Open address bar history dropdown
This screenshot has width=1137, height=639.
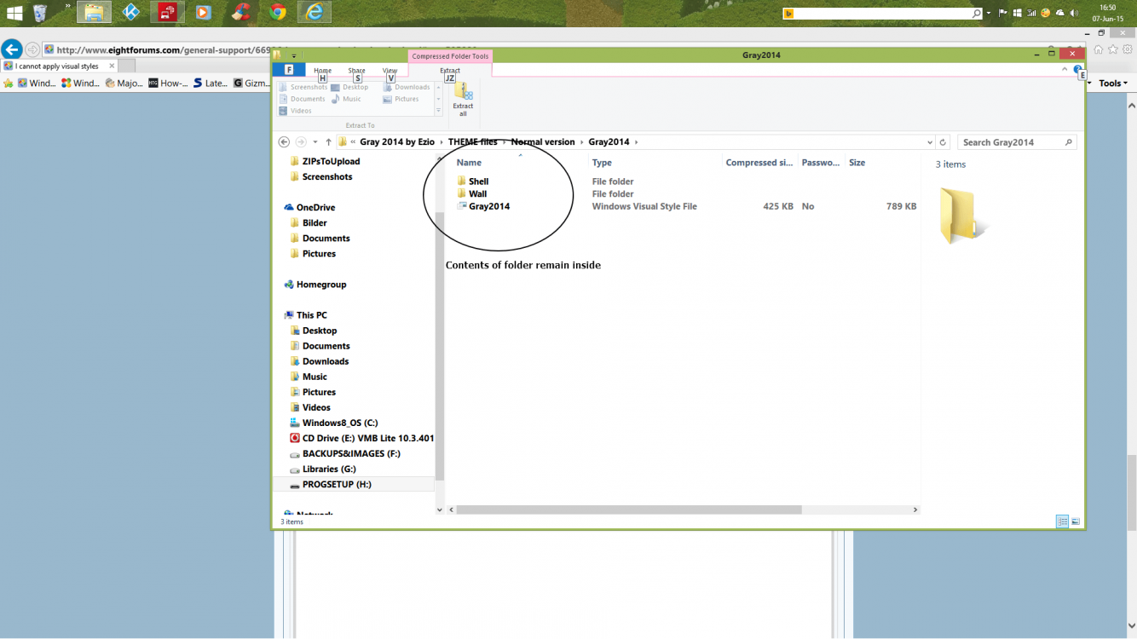click(x=929, y=142)
